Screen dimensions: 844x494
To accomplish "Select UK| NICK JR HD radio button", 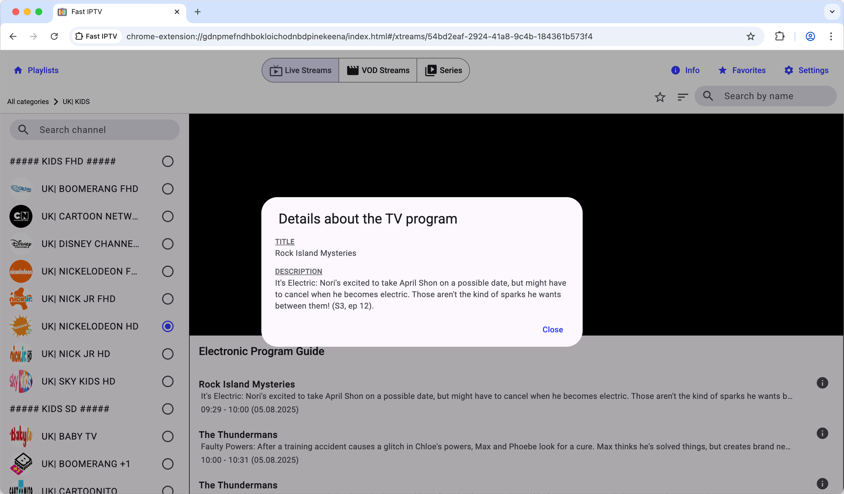I will 168,354.
